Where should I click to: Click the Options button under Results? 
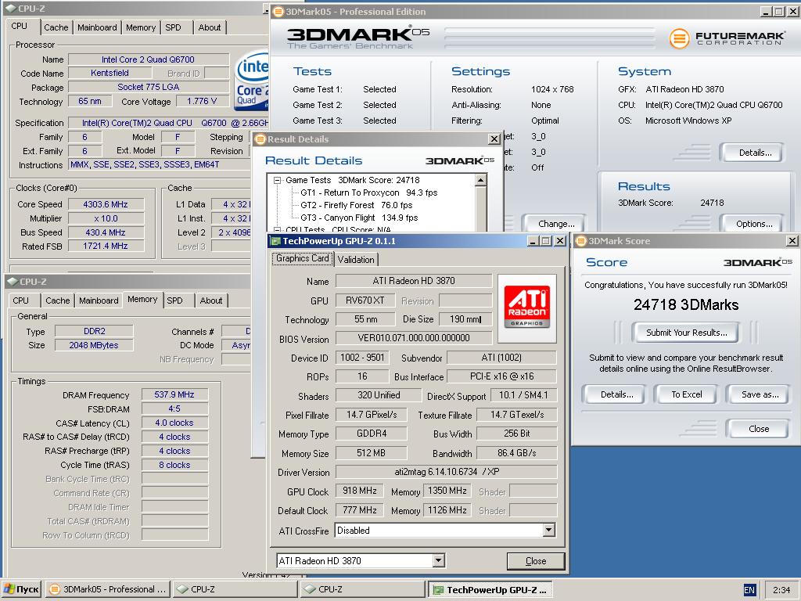pyautogui.click(x=753, y=223)
